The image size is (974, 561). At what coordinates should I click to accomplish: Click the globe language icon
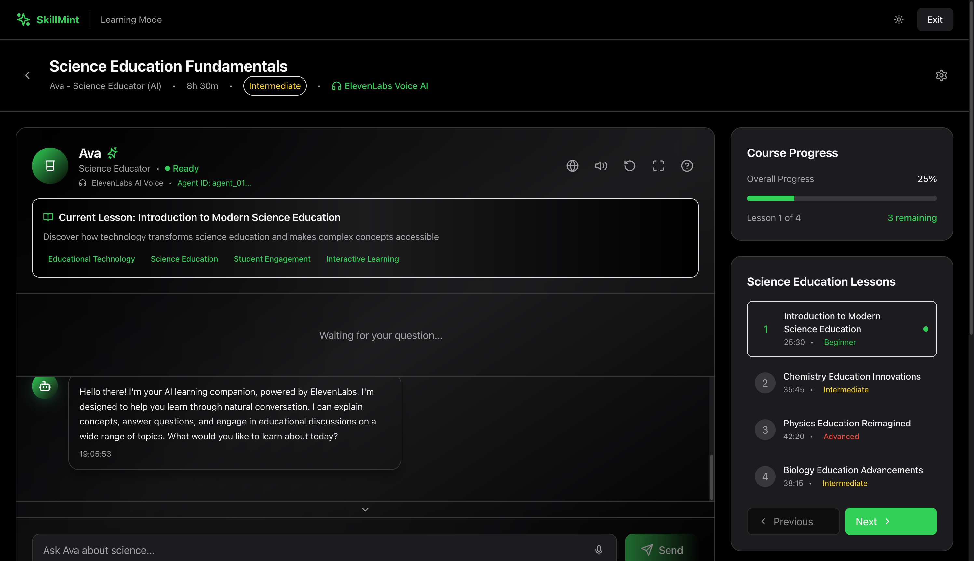(572, 166)
